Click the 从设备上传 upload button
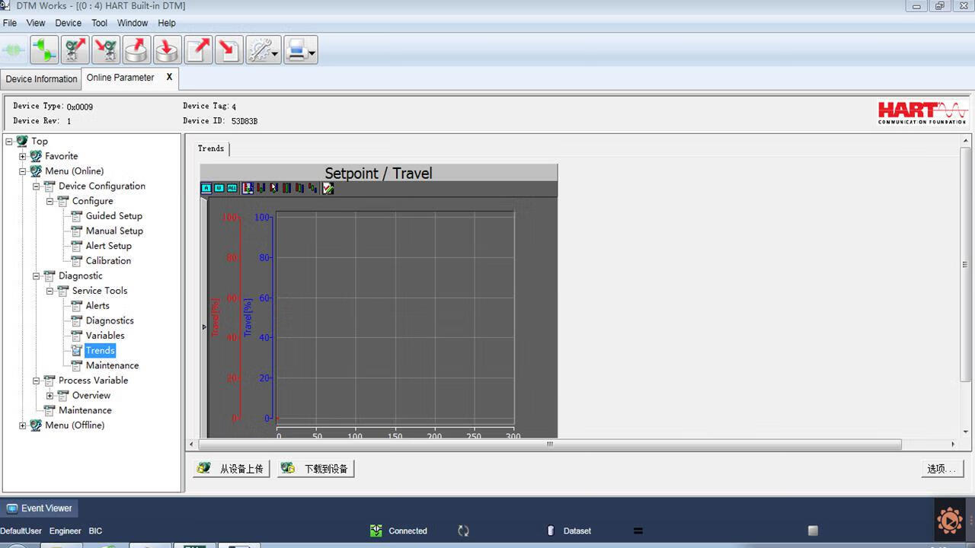This screenshot has height=548, width=975. (x=232, y=469)
